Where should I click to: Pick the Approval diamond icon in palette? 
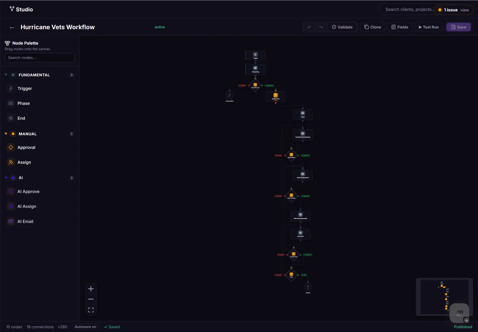pyautogui.click(x=11, y=147)
